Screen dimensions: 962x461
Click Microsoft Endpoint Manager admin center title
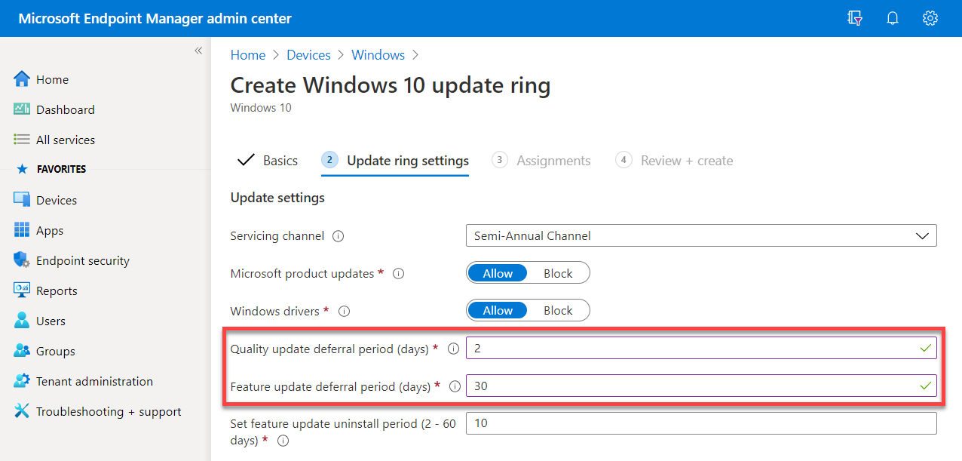[x=155, y=18]
